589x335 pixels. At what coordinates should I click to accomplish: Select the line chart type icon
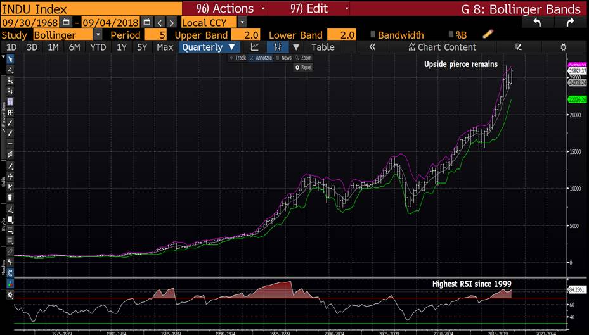click(255, 47)
